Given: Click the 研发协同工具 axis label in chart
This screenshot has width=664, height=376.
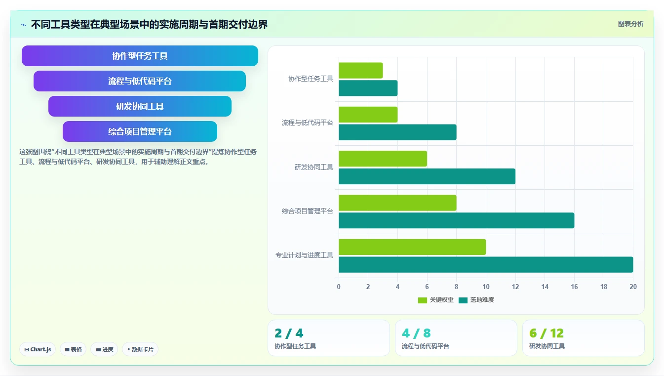Looking at the screenshot, I should [x=314, y=167].
